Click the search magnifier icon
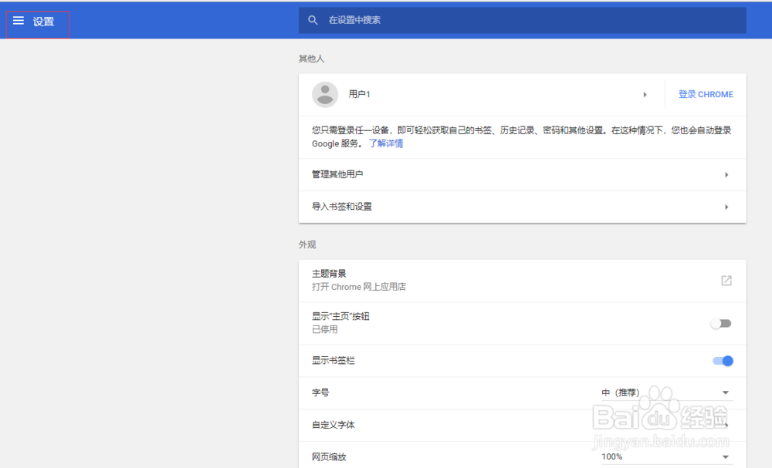Screen dimensions: 772x468 pyautogui.click(x=313, y=20)
